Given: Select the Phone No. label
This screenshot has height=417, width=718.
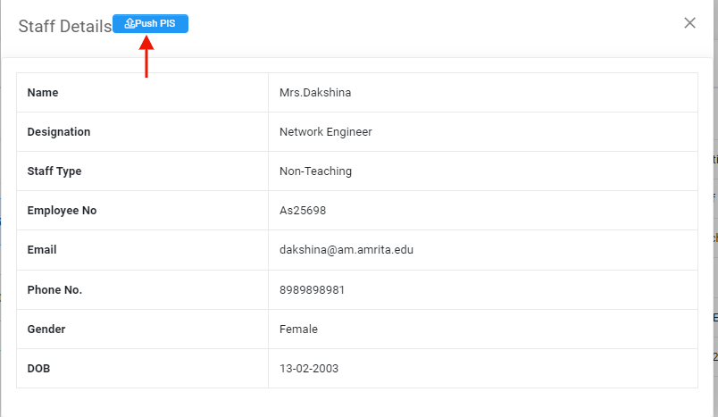Looking at the screenshot, I should (x=54, y=290).
